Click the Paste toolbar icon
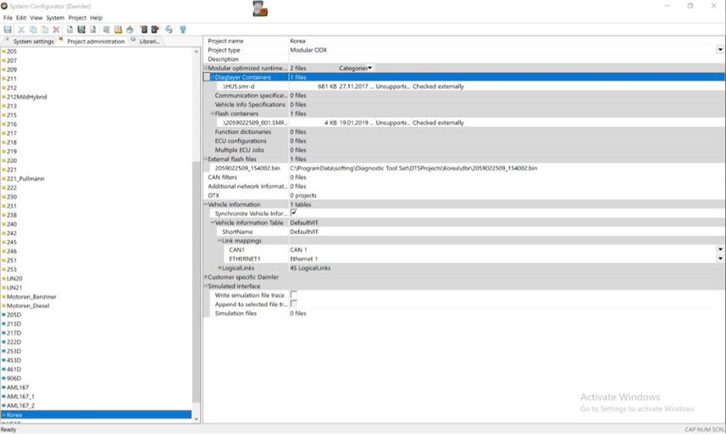Image resolution: width=726 pixels, height=434 pixels. 45,29
